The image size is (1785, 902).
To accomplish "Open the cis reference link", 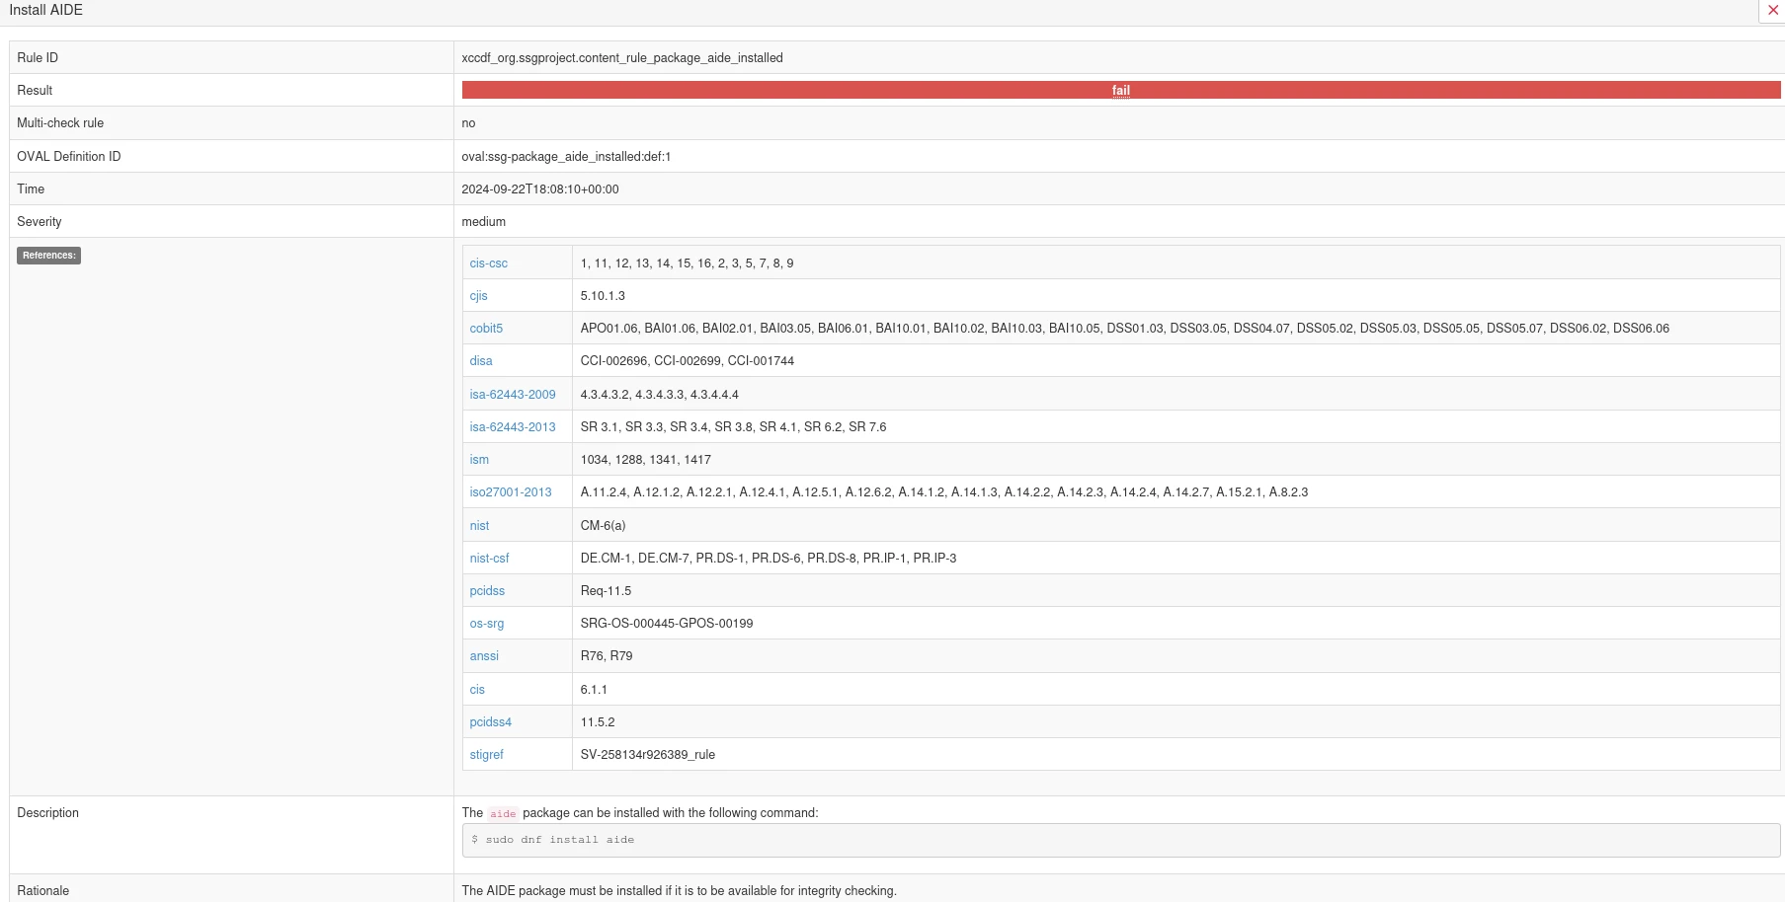I will [x=477, y=690].
